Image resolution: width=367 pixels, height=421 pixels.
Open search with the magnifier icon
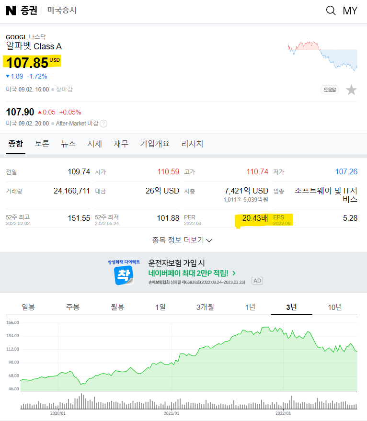tap(331, 11)
